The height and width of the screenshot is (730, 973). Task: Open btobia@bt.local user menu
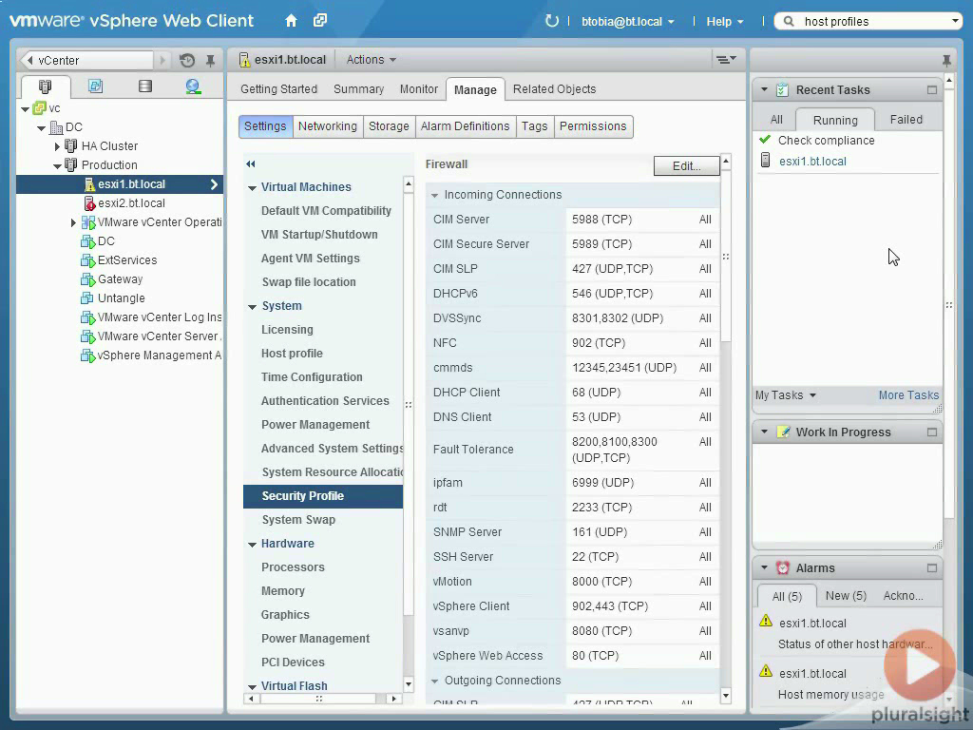pos(627,21)
